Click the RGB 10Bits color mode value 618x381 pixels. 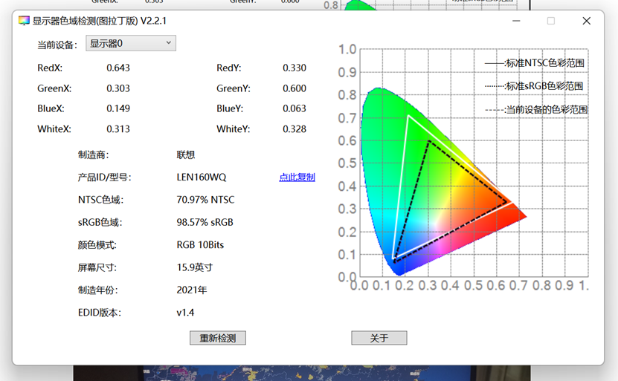coord(200,245)
